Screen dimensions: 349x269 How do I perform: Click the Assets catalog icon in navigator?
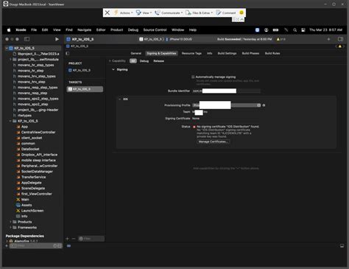click(18, 205)
